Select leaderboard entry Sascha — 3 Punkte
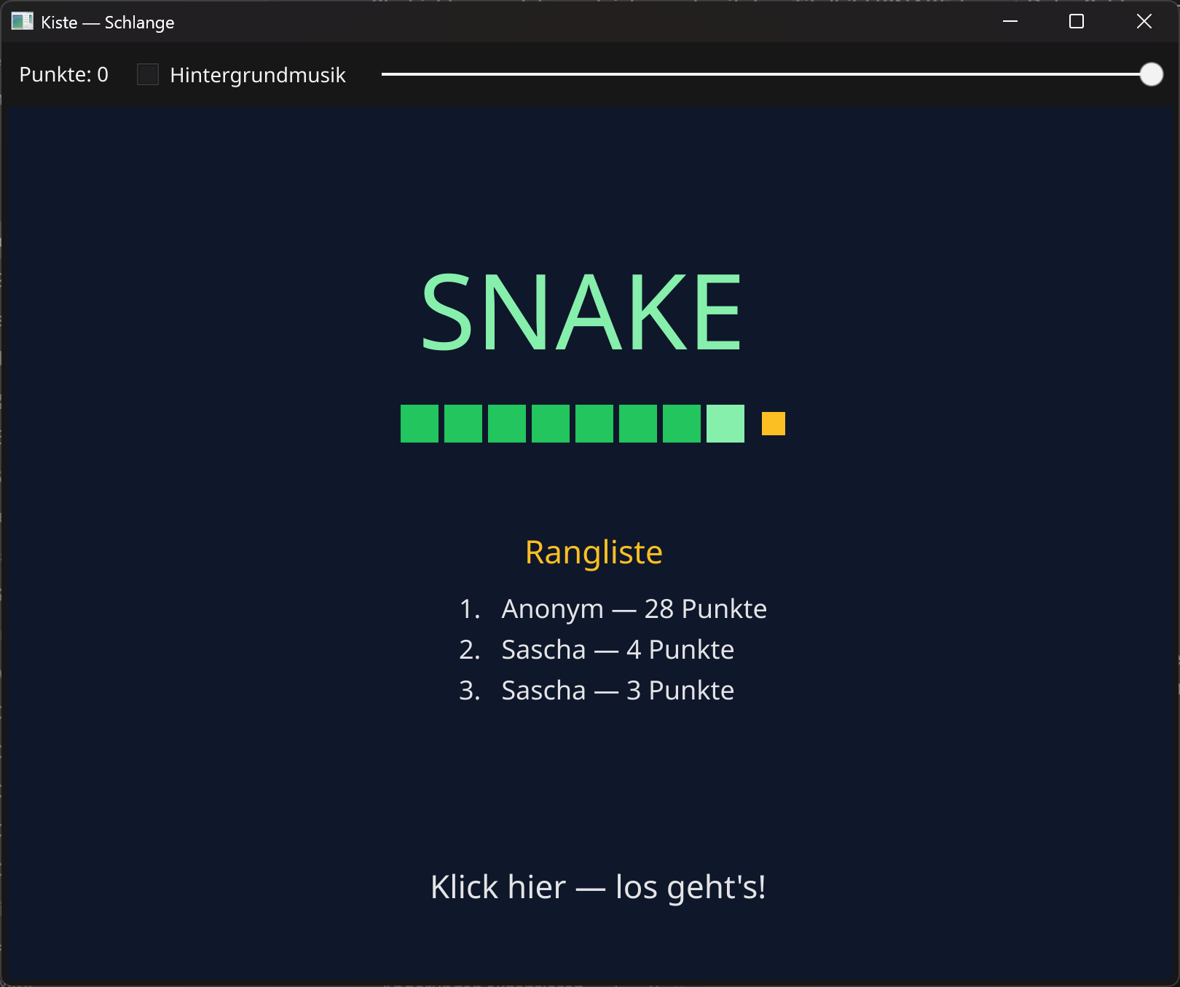This screenshot has width=1180, height=987. click(x=597, y=690)
